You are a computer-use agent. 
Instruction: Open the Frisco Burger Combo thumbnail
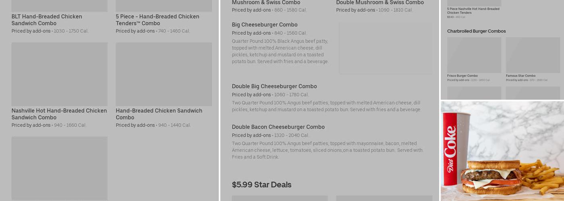474,55
